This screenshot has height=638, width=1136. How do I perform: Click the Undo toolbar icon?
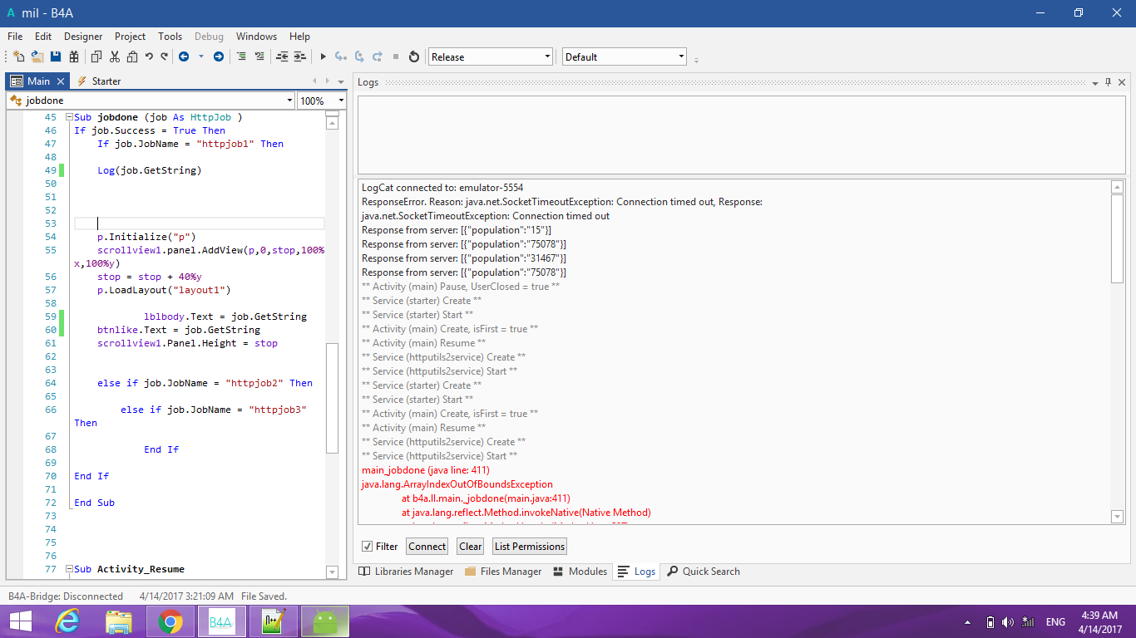coord(149,56)
